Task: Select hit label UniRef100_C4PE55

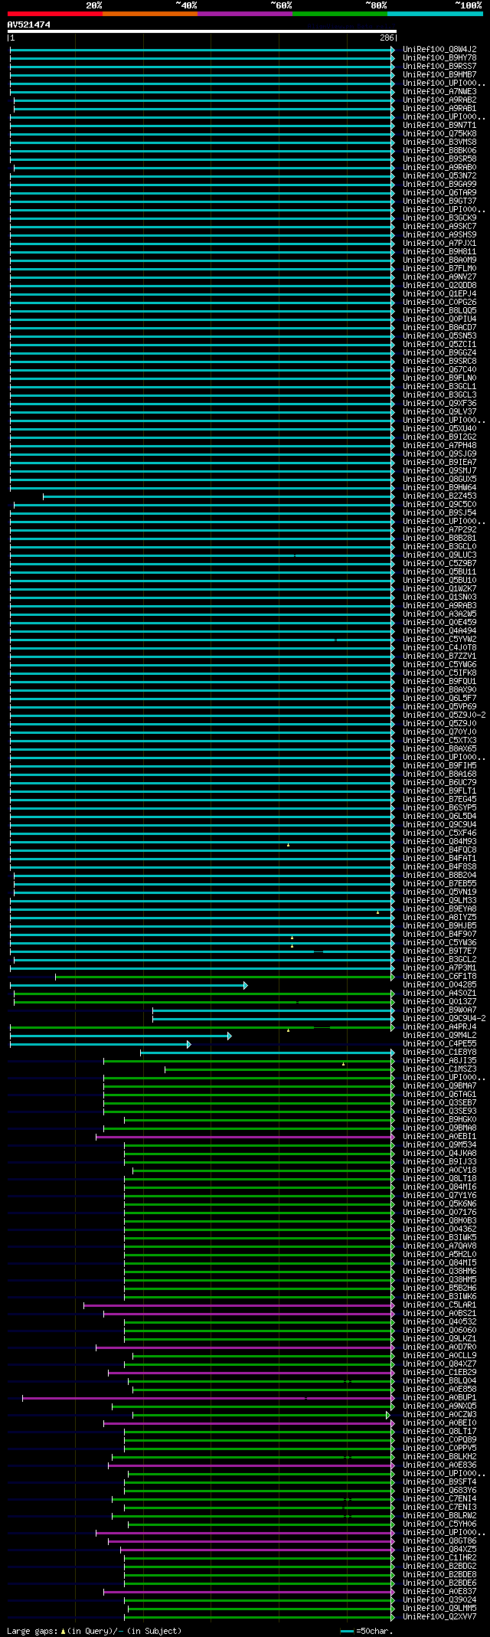Action: (x=439, y=1043)
